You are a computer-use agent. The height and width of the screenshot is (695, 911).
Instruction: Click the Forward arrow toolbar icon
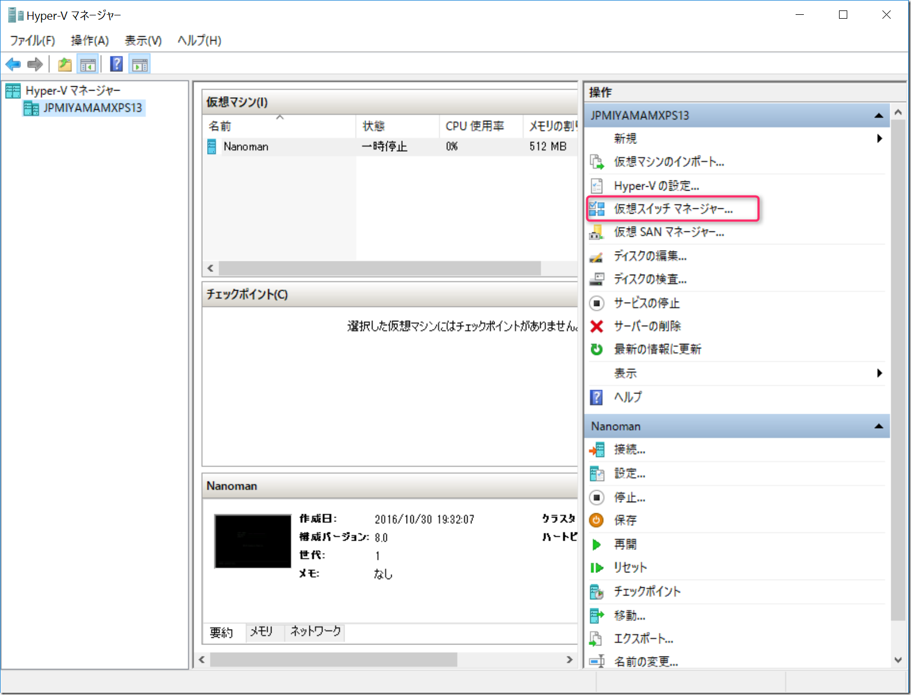(35, 64)
